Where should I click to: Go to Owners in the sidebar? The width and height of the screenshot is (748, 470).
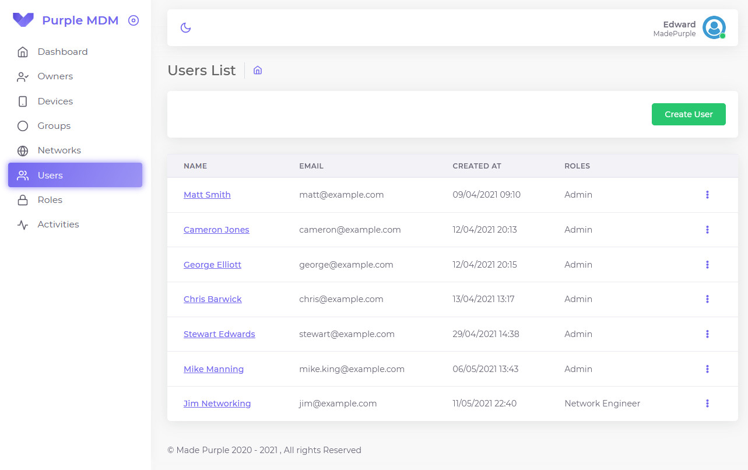[x=55, y=76]
